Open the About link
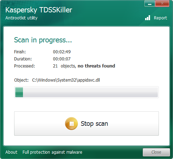The width and height of the screenshot is (173, 159). 11,152
